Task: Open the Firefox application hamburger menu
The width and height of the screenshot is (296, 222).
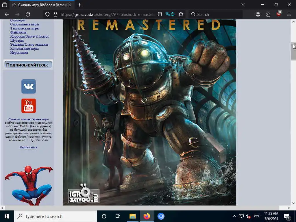Action: (x=289, y=14)
